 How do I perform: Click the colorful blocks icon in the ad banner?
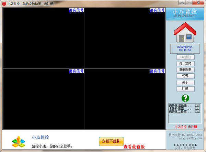point(19,141)
